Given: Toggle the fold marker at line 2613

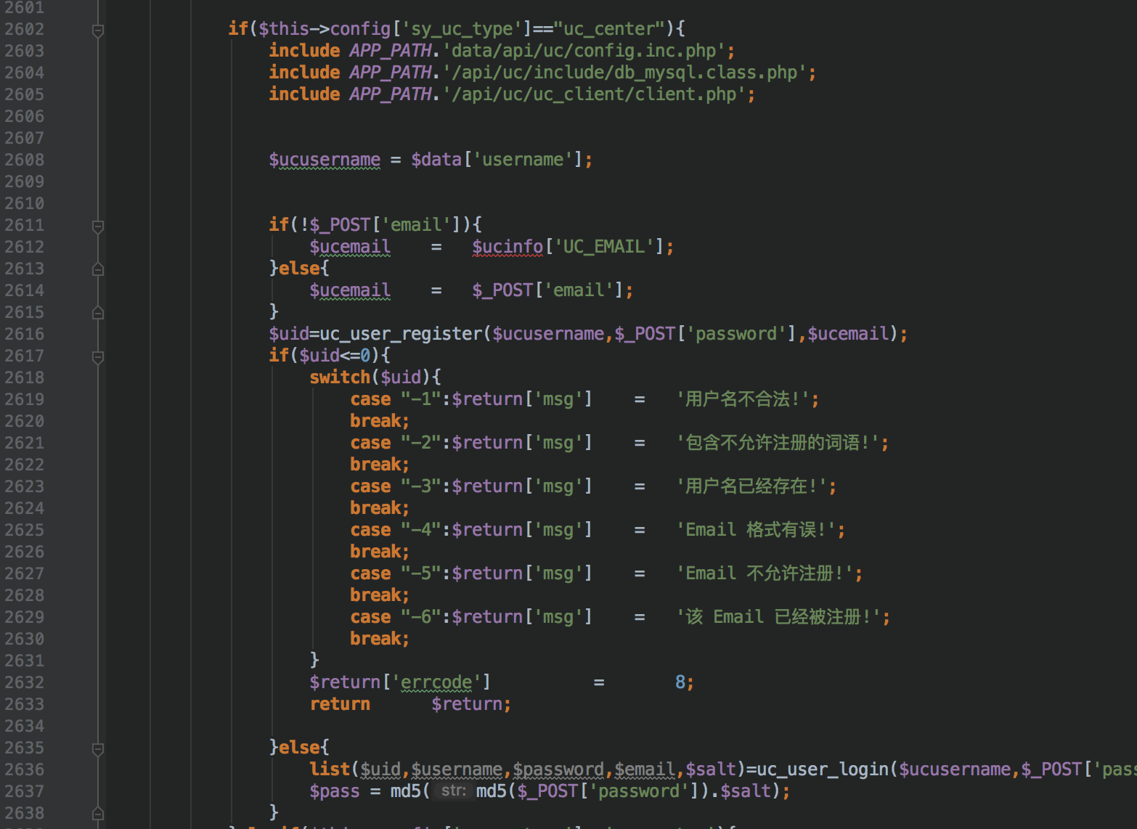Looking at the screenshot, I should (x=98, y=269).
